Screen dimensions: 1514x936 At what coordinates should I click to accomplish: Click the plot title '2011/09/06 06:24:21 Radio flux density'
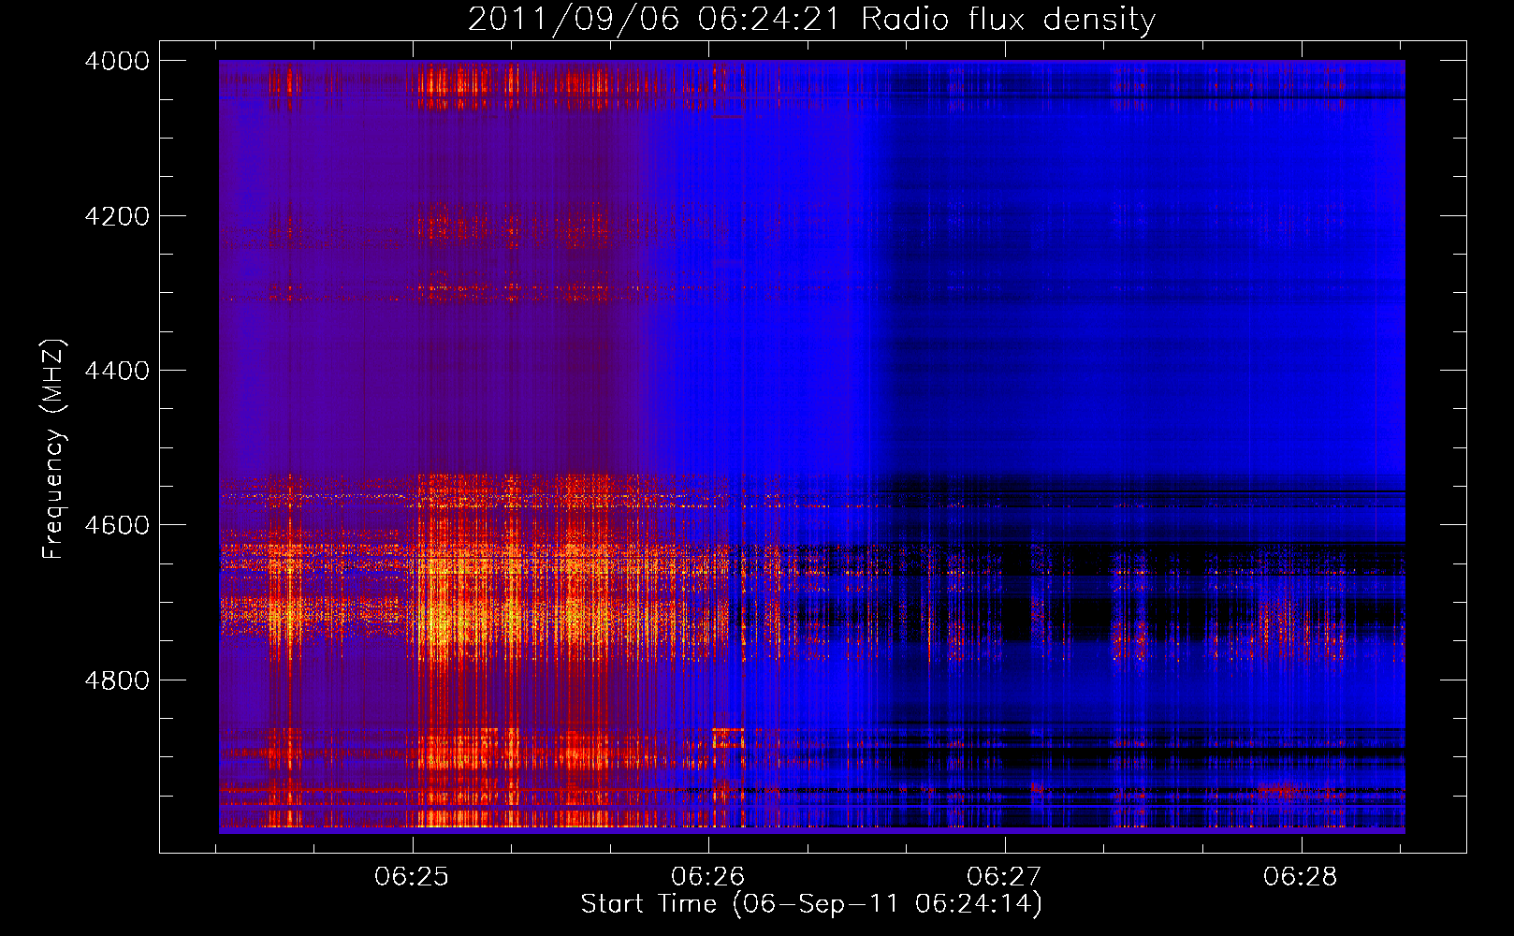point(811,20)
